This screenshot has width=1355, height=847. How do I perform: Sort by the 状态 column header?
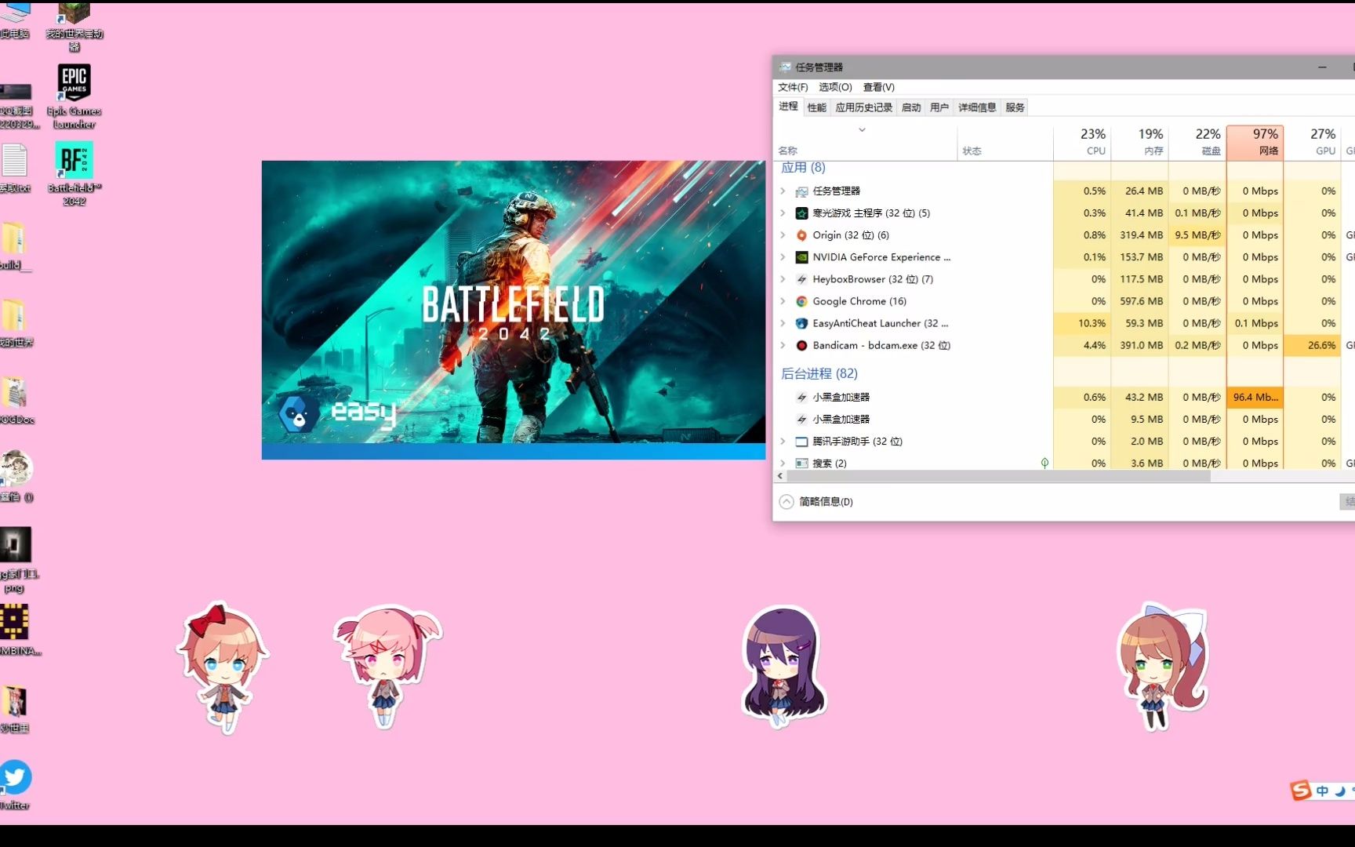(x=1005, y=142)
